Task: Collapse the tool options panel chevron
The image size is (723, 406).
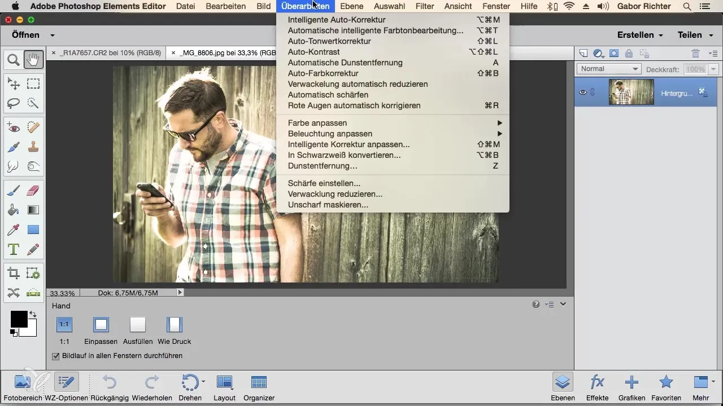Action: pos(563,304)
